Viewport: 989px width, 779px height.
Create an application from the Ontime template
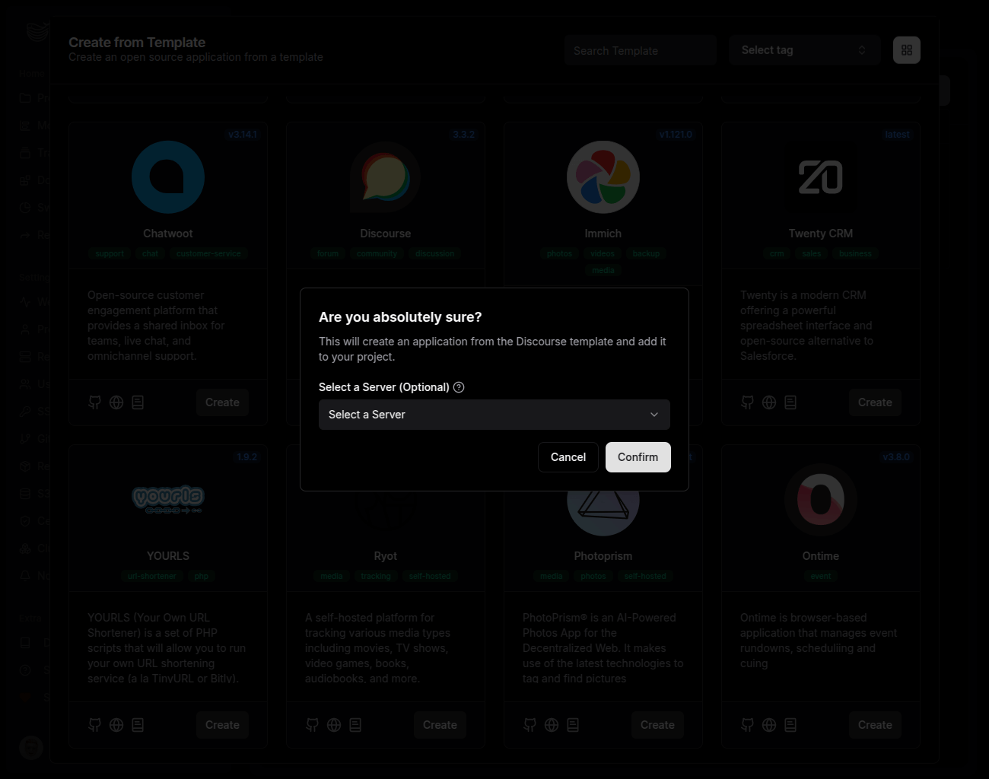(x=875, y=725)
